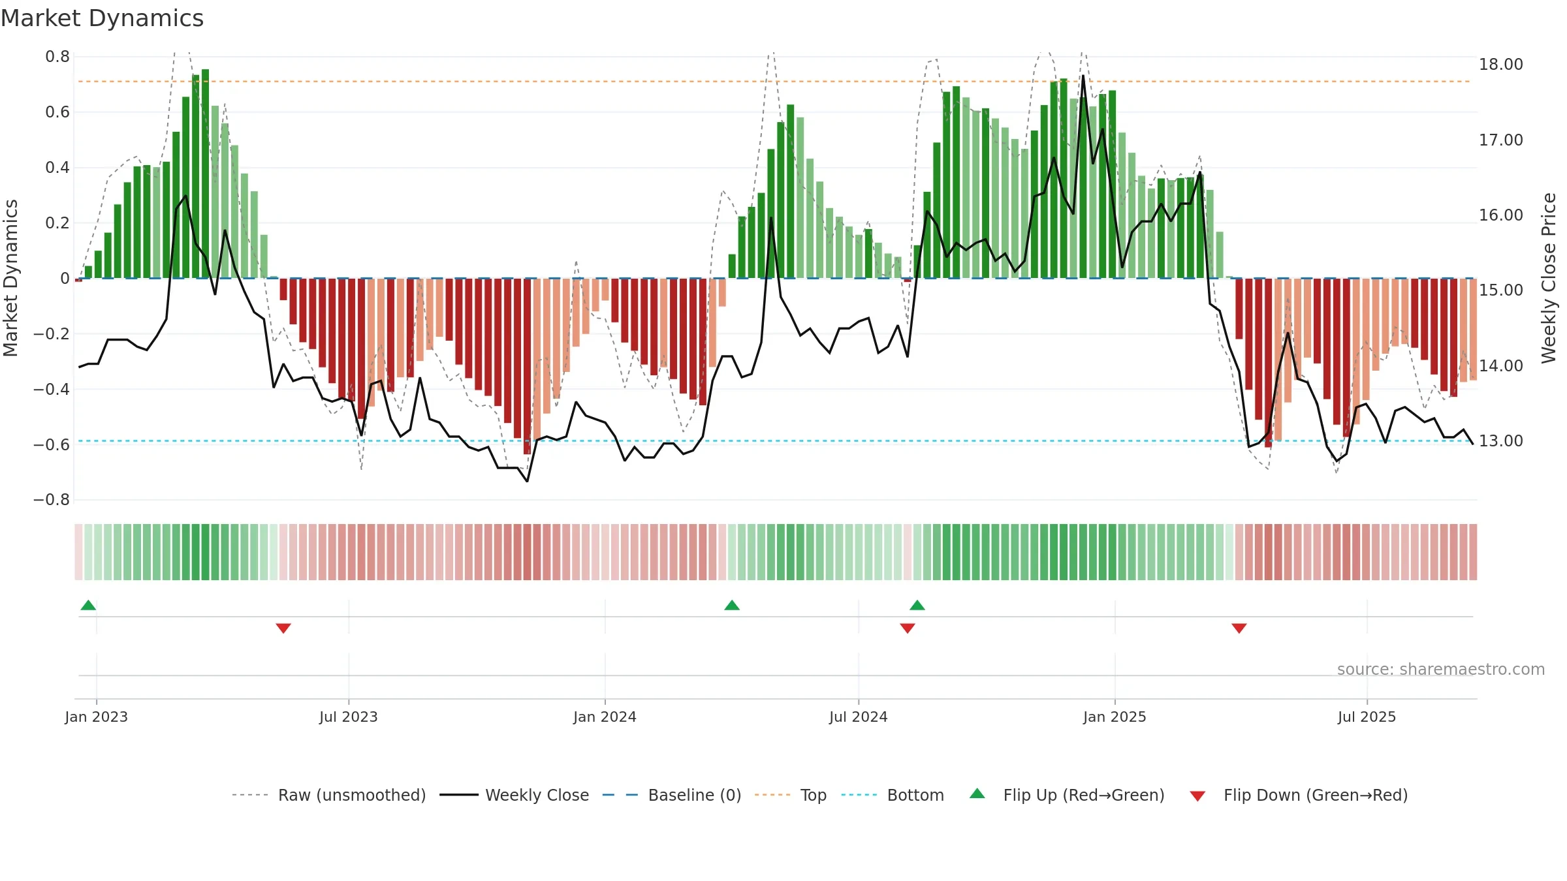Toggle the Weekly Close legend item

[514, 795]
